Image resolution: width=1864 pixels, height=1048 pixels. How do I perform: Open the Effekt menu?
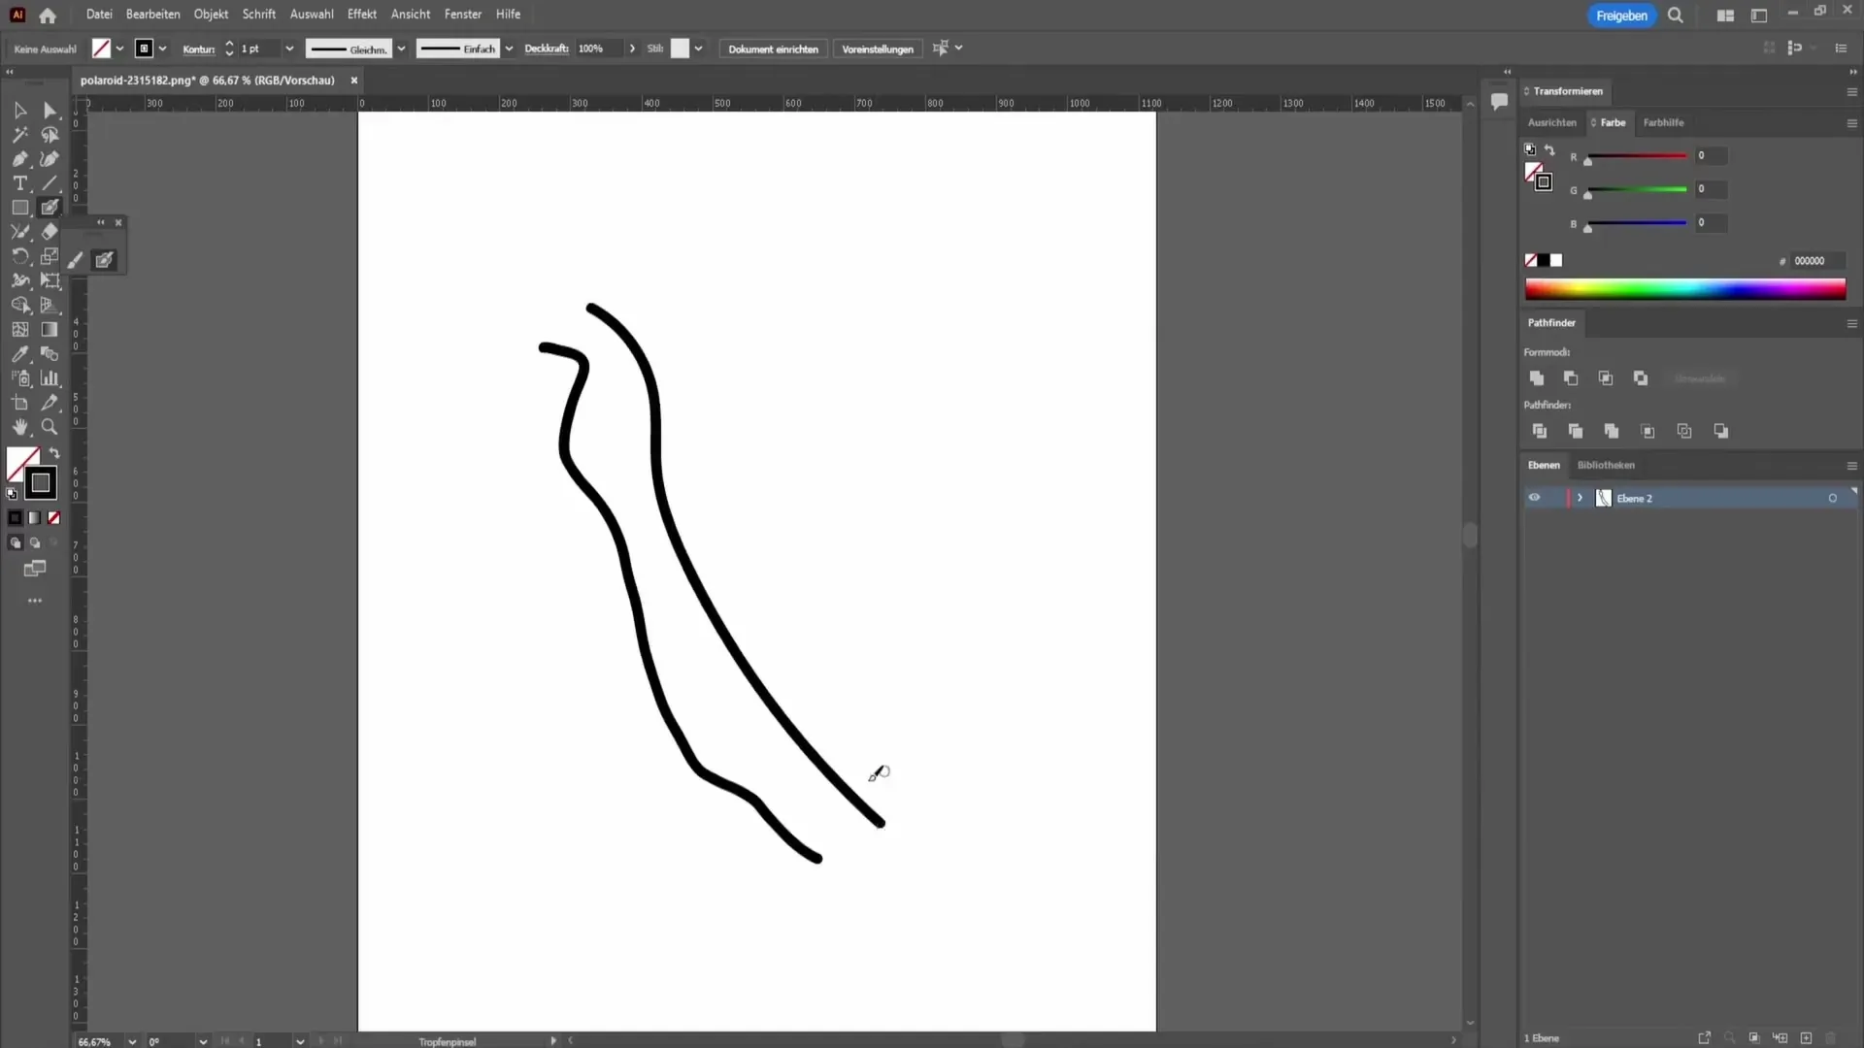tap(362, 15)
